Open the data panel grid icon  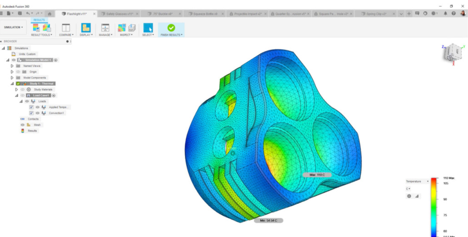click(x=1, y=14)
